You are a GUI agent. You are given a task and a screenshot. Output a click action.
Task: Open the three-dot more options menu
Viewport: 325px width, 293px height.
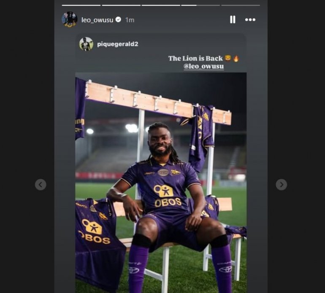pos(250,19)
